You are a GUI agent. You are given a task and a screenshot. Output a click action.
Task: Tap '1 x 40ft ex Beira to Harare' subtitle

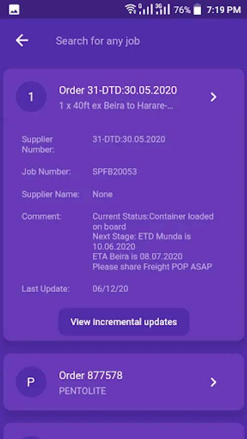pyautogui.click(x=116, y=106)
